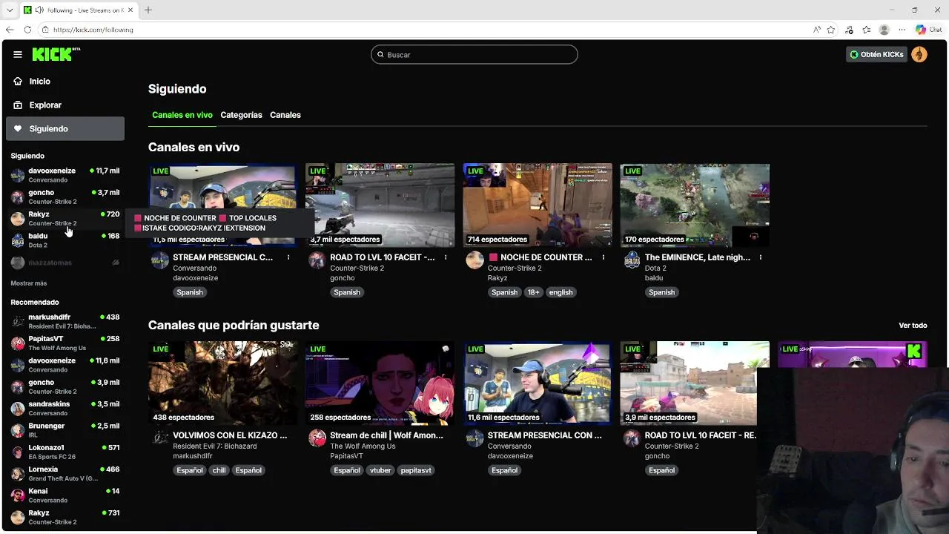The width and height of the screenshot is (949, 534).
Task: Click the chill tag on markushdlfr card
Action: tap(219, 470)
